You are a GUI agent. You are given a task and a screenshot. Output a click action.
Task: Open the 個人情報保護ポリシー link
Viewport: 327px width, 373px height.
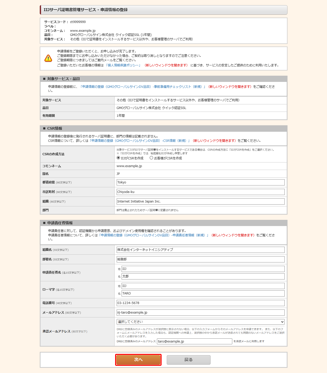(123, 65)
